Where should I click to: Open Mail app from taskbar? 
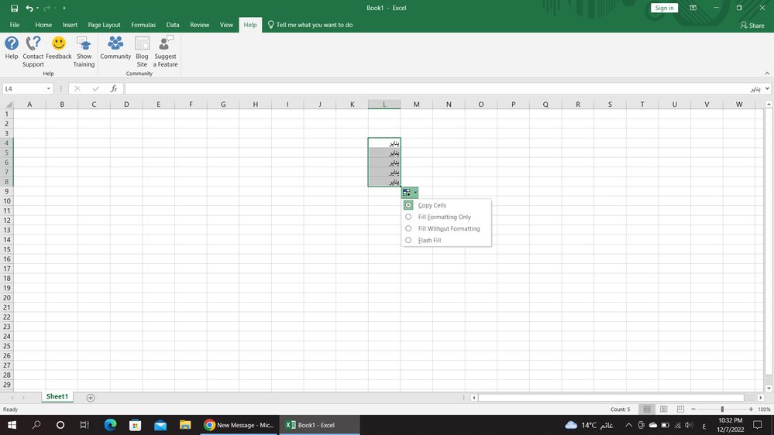click(x=160, y=425)
